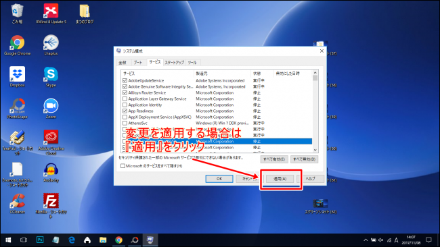440x247 pixels.
Task: Open the Action Center notification icon
Action: pos(428,240)
